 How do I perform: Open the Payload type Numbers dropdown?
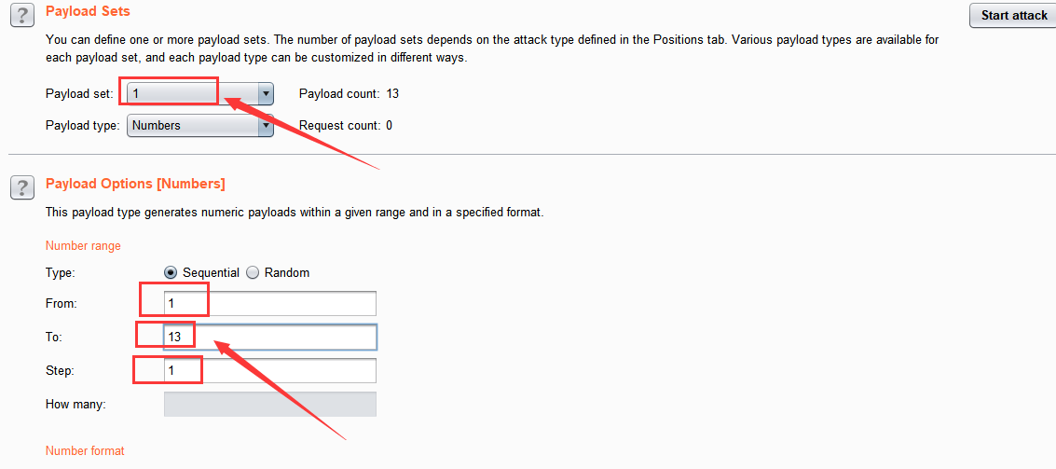pos(200,125)
